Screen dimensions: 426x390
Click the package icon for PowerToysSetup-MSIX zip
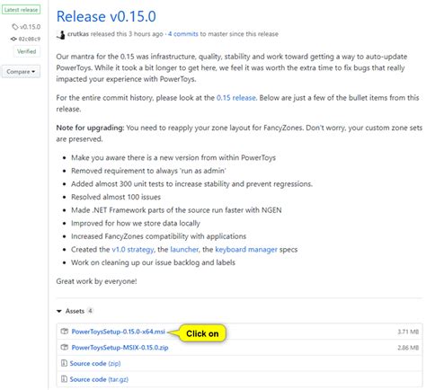[x=64, y=347]
